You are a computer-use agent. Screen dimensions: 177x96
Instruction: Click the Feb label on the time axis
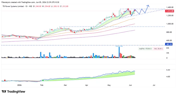tap(42, 85)
